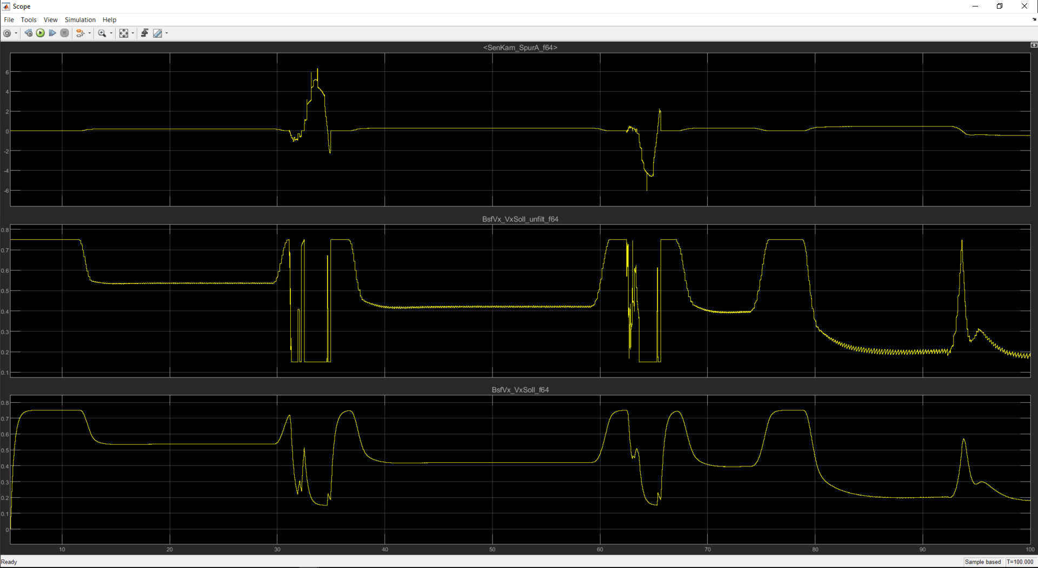Screen dimensions: 1038x568
Task: Open the Triggers tool
Action: pyautogui.click(x=145, y=33)
